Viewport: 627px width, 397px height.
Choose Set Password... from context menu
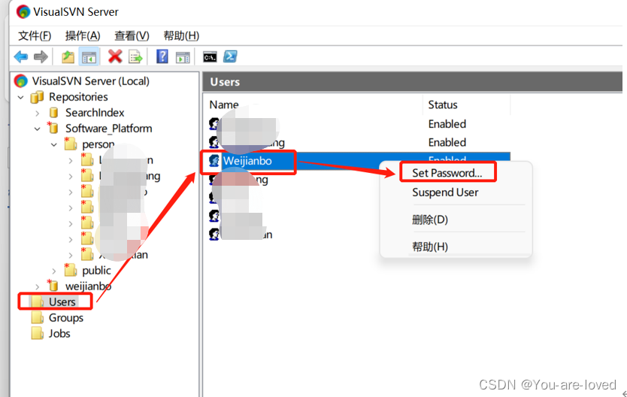(447, 173)
